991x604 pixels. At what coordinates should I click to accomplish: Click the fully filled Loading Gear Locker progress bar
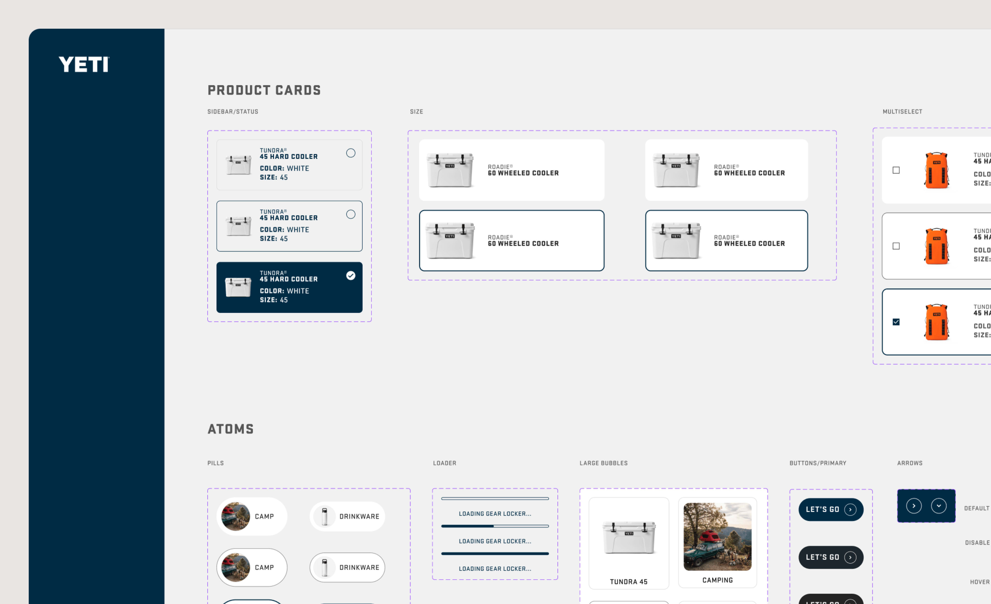[x=495, y=553]
